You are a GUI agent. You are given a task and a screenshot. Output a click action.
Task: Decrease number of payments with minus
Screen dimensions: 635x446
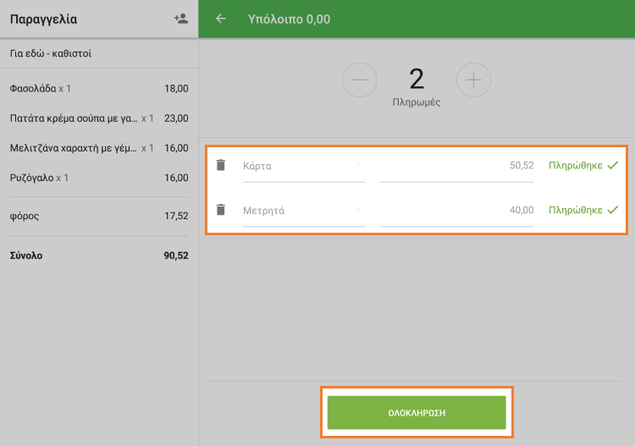[x=359, y=80]
